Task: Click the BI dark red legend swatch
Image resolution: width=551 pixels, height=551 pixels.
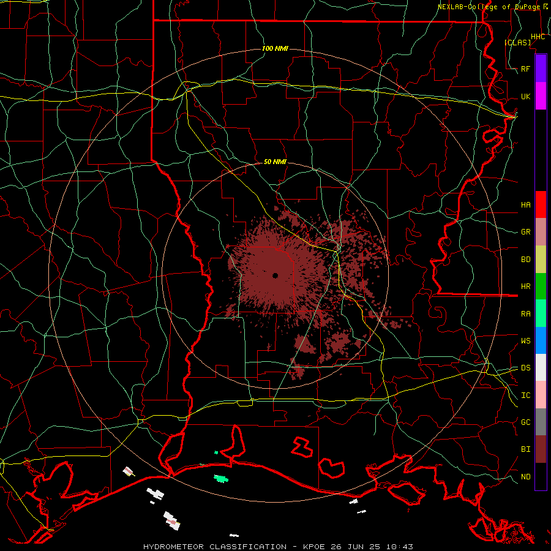Action: 541,449
